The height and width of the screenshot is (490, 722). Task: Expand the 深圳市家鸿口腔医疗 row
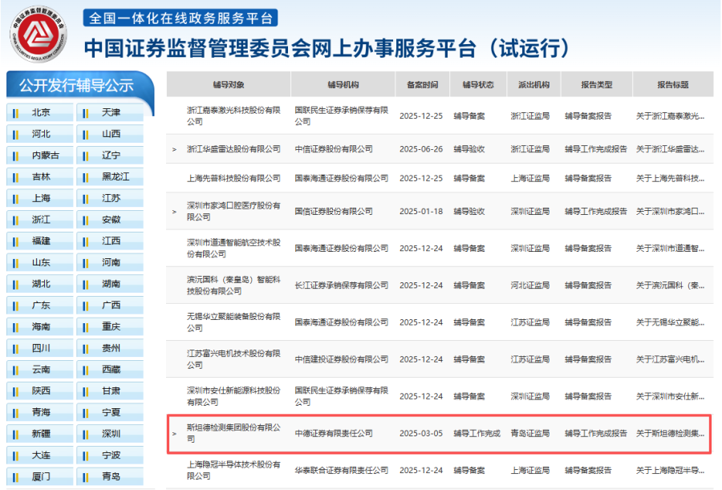tap(174, 212)
